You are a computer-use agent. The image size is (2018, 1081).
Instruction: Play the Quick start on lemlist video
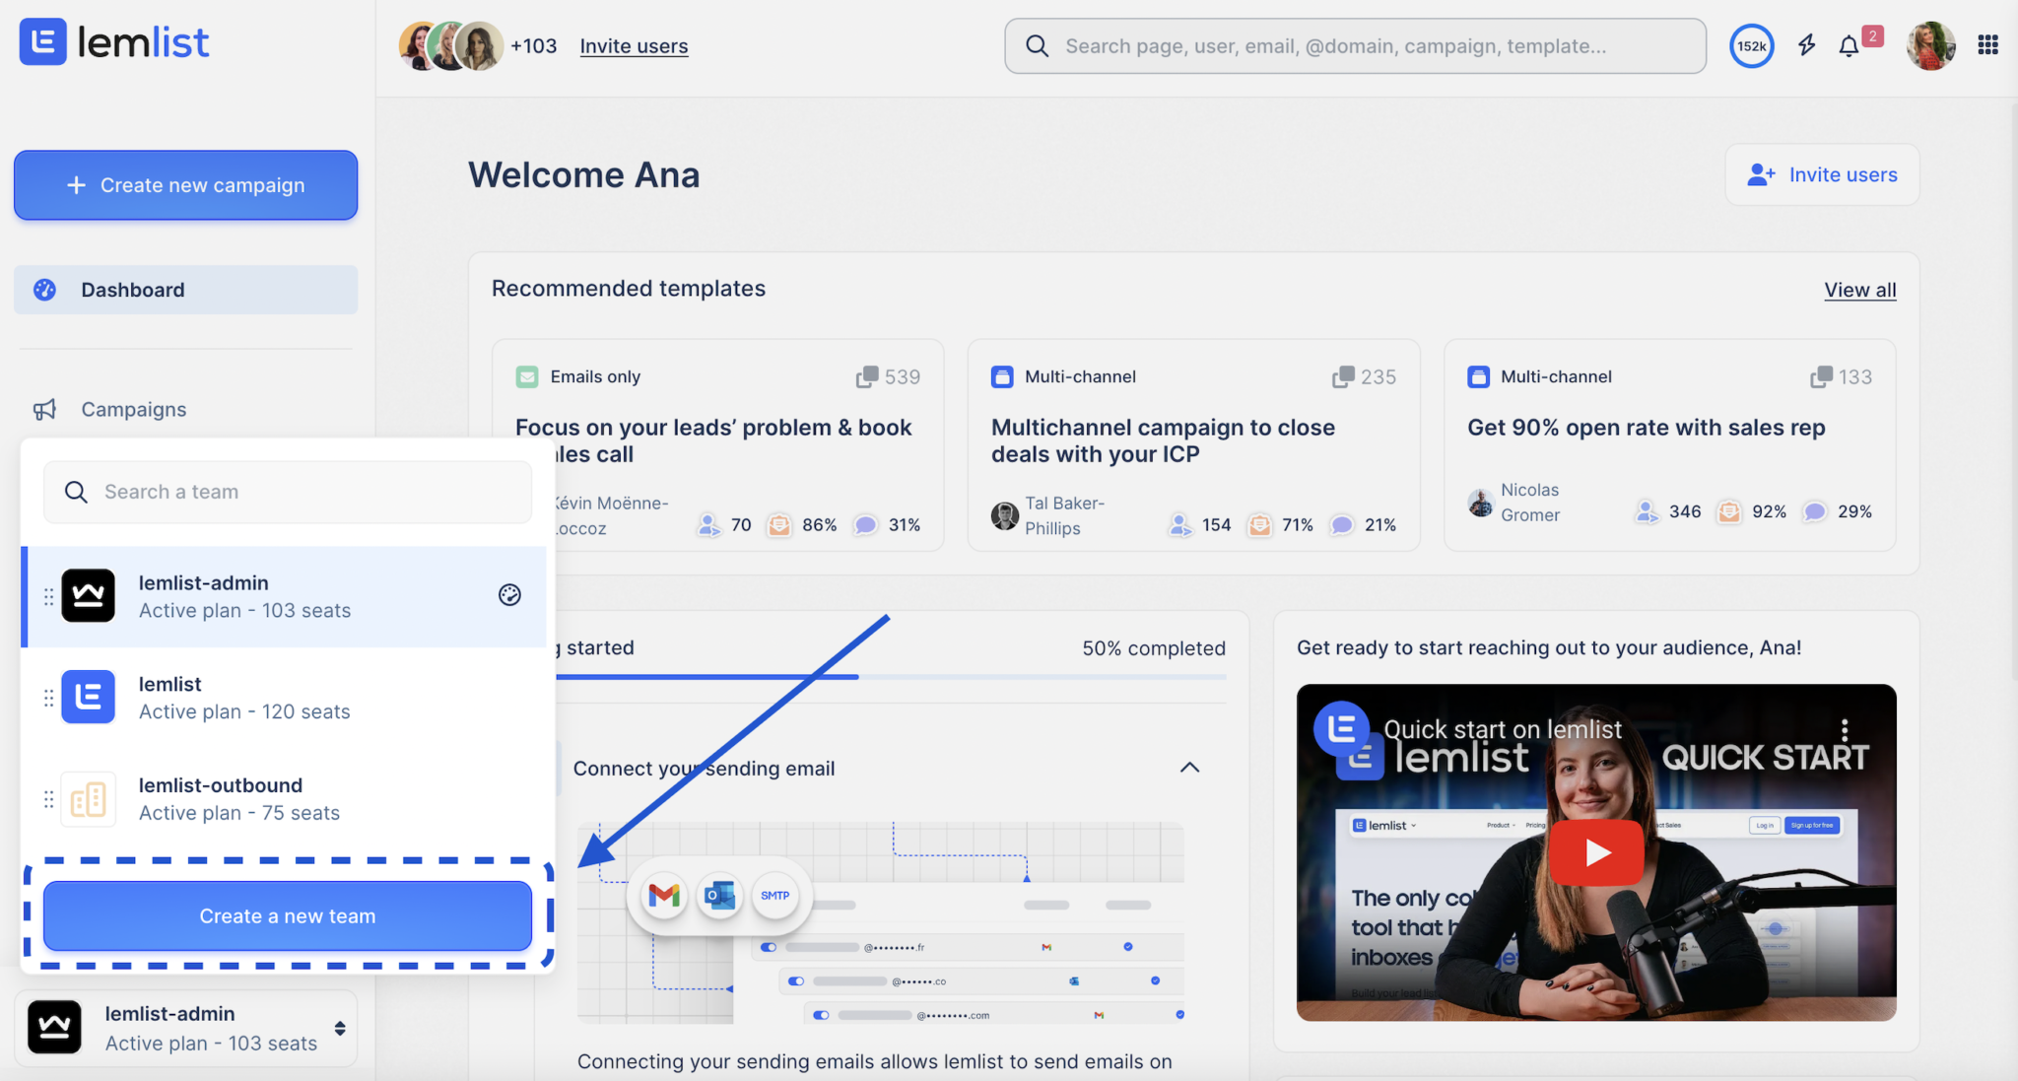click(x=1596, y=852)
